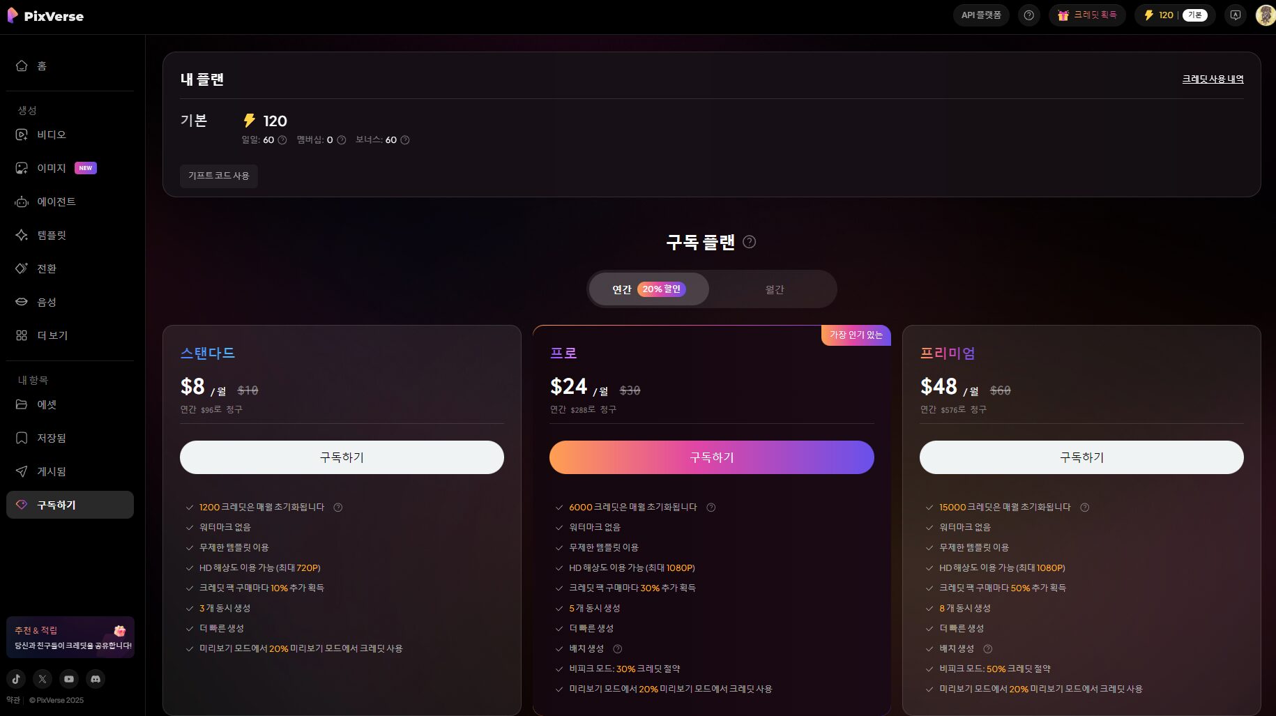Open the 크레딧 사용 내역 link
Image resolution: width=1276 pixels, height=716 pixels.
point(1213,79)
